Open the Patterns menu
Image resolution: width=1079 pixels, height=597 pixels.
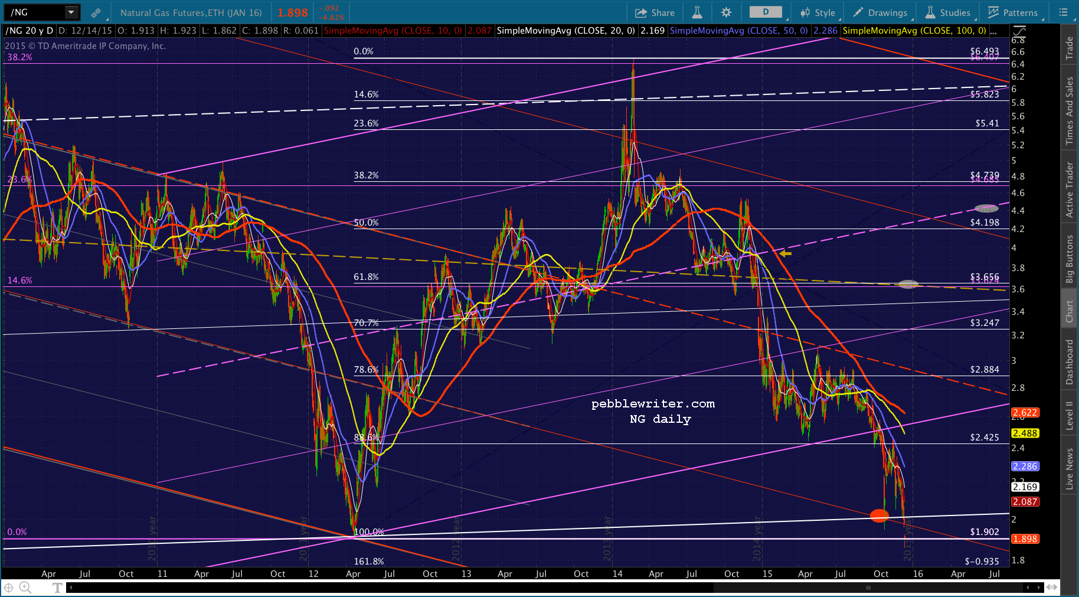point(1013,12)
